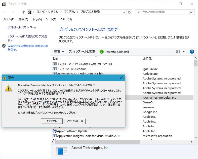This screenshot has height=159, width=198.
Task: Close the 警告 dialog with X
Action: pos(121,78)
